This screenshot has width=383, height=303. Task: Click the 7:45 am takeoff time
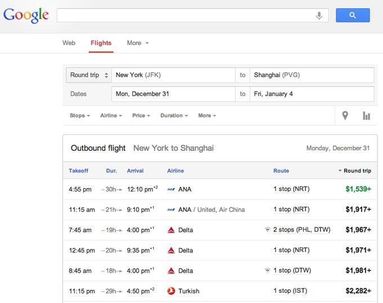pos(80,230)
